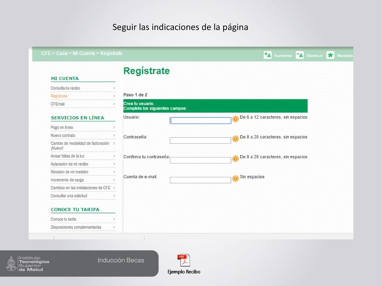Viewport: 382px width, 286px height.
Task: Select Incremento de carga
Action: [x=67, y=180]
